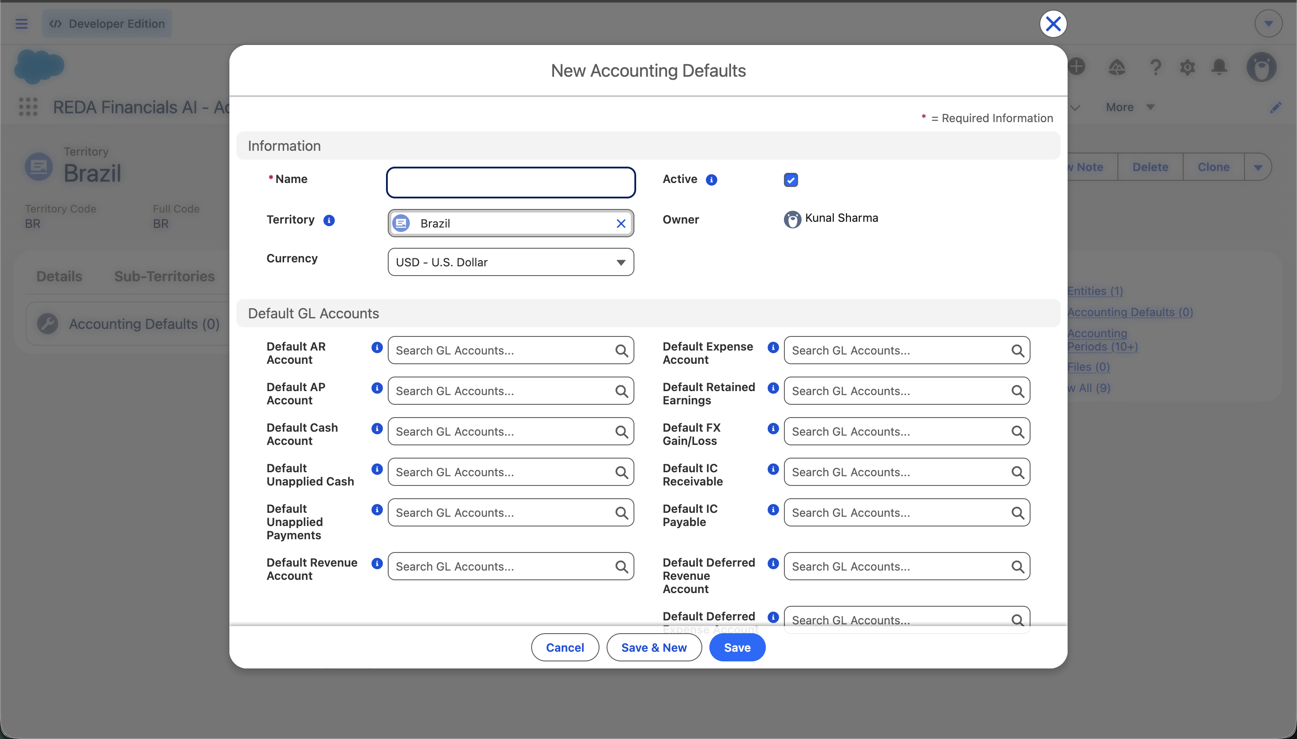Image resolution: width=1297 pixels, height=739 pixels.
Task: Click the Default Unapplied Cash search field
Action: point(510,472)
